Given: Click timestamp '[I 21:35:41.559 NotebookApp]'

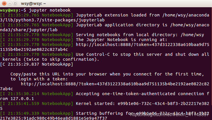Looking at the screenshot, I should click(x=37, y=104).
